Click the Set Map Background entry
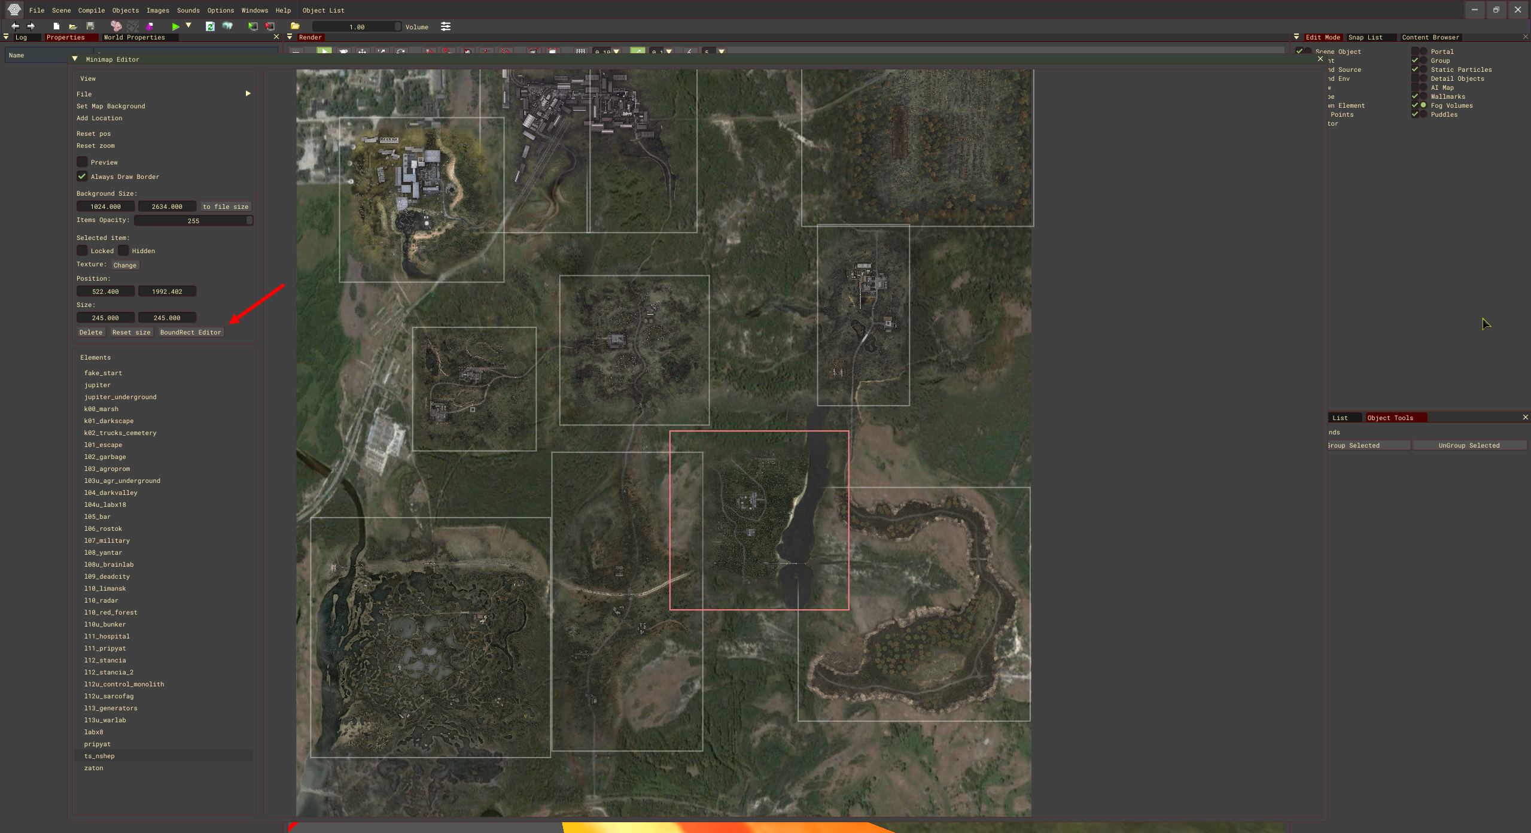 click(111, 106)
